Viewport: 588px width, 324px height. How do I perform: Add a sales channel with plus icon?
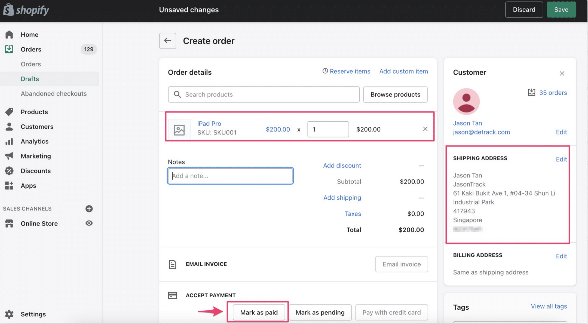(89, 209)
